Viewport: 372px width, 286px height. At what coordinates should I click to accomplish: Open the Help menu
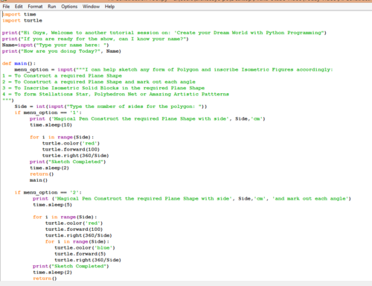(x=109, y=7)
